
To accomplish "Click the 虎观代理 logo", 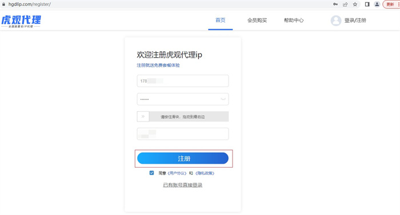I will (21, 22).
